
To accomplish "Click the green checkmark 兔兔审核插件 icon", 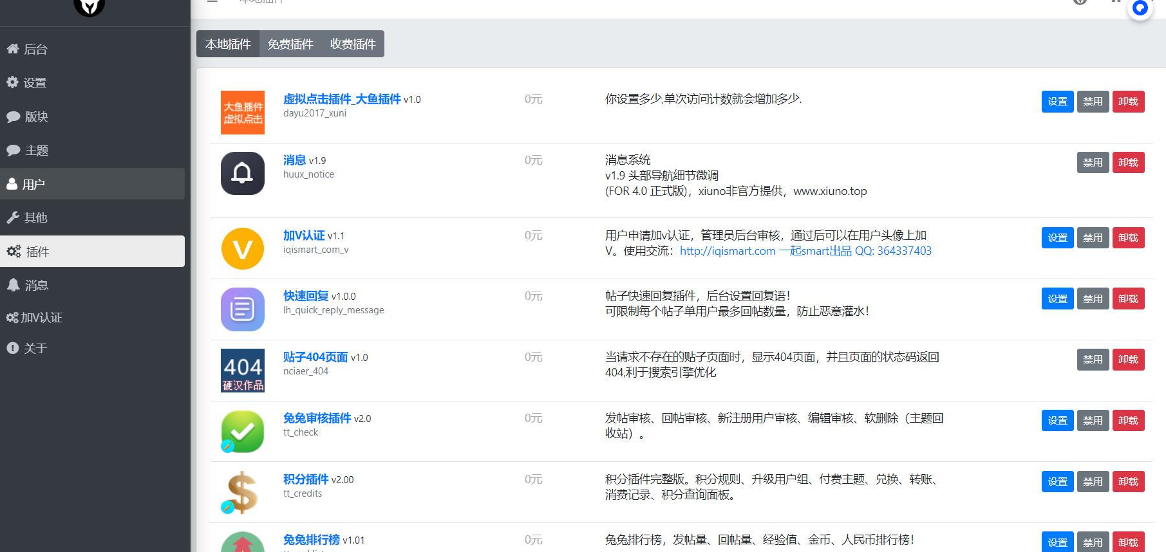I will 242,432.
